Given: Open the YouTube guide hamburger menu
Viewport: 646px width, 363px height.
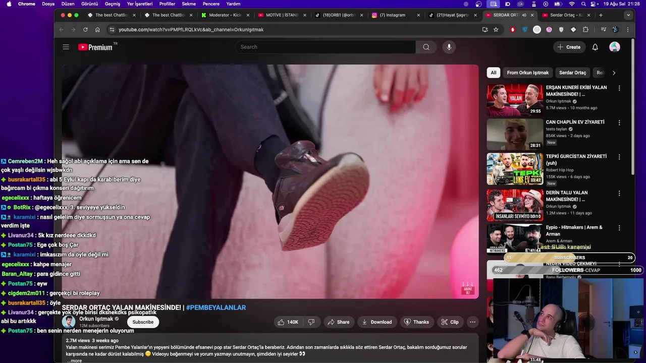Looking at the screenshot, I should coord(66,47).
